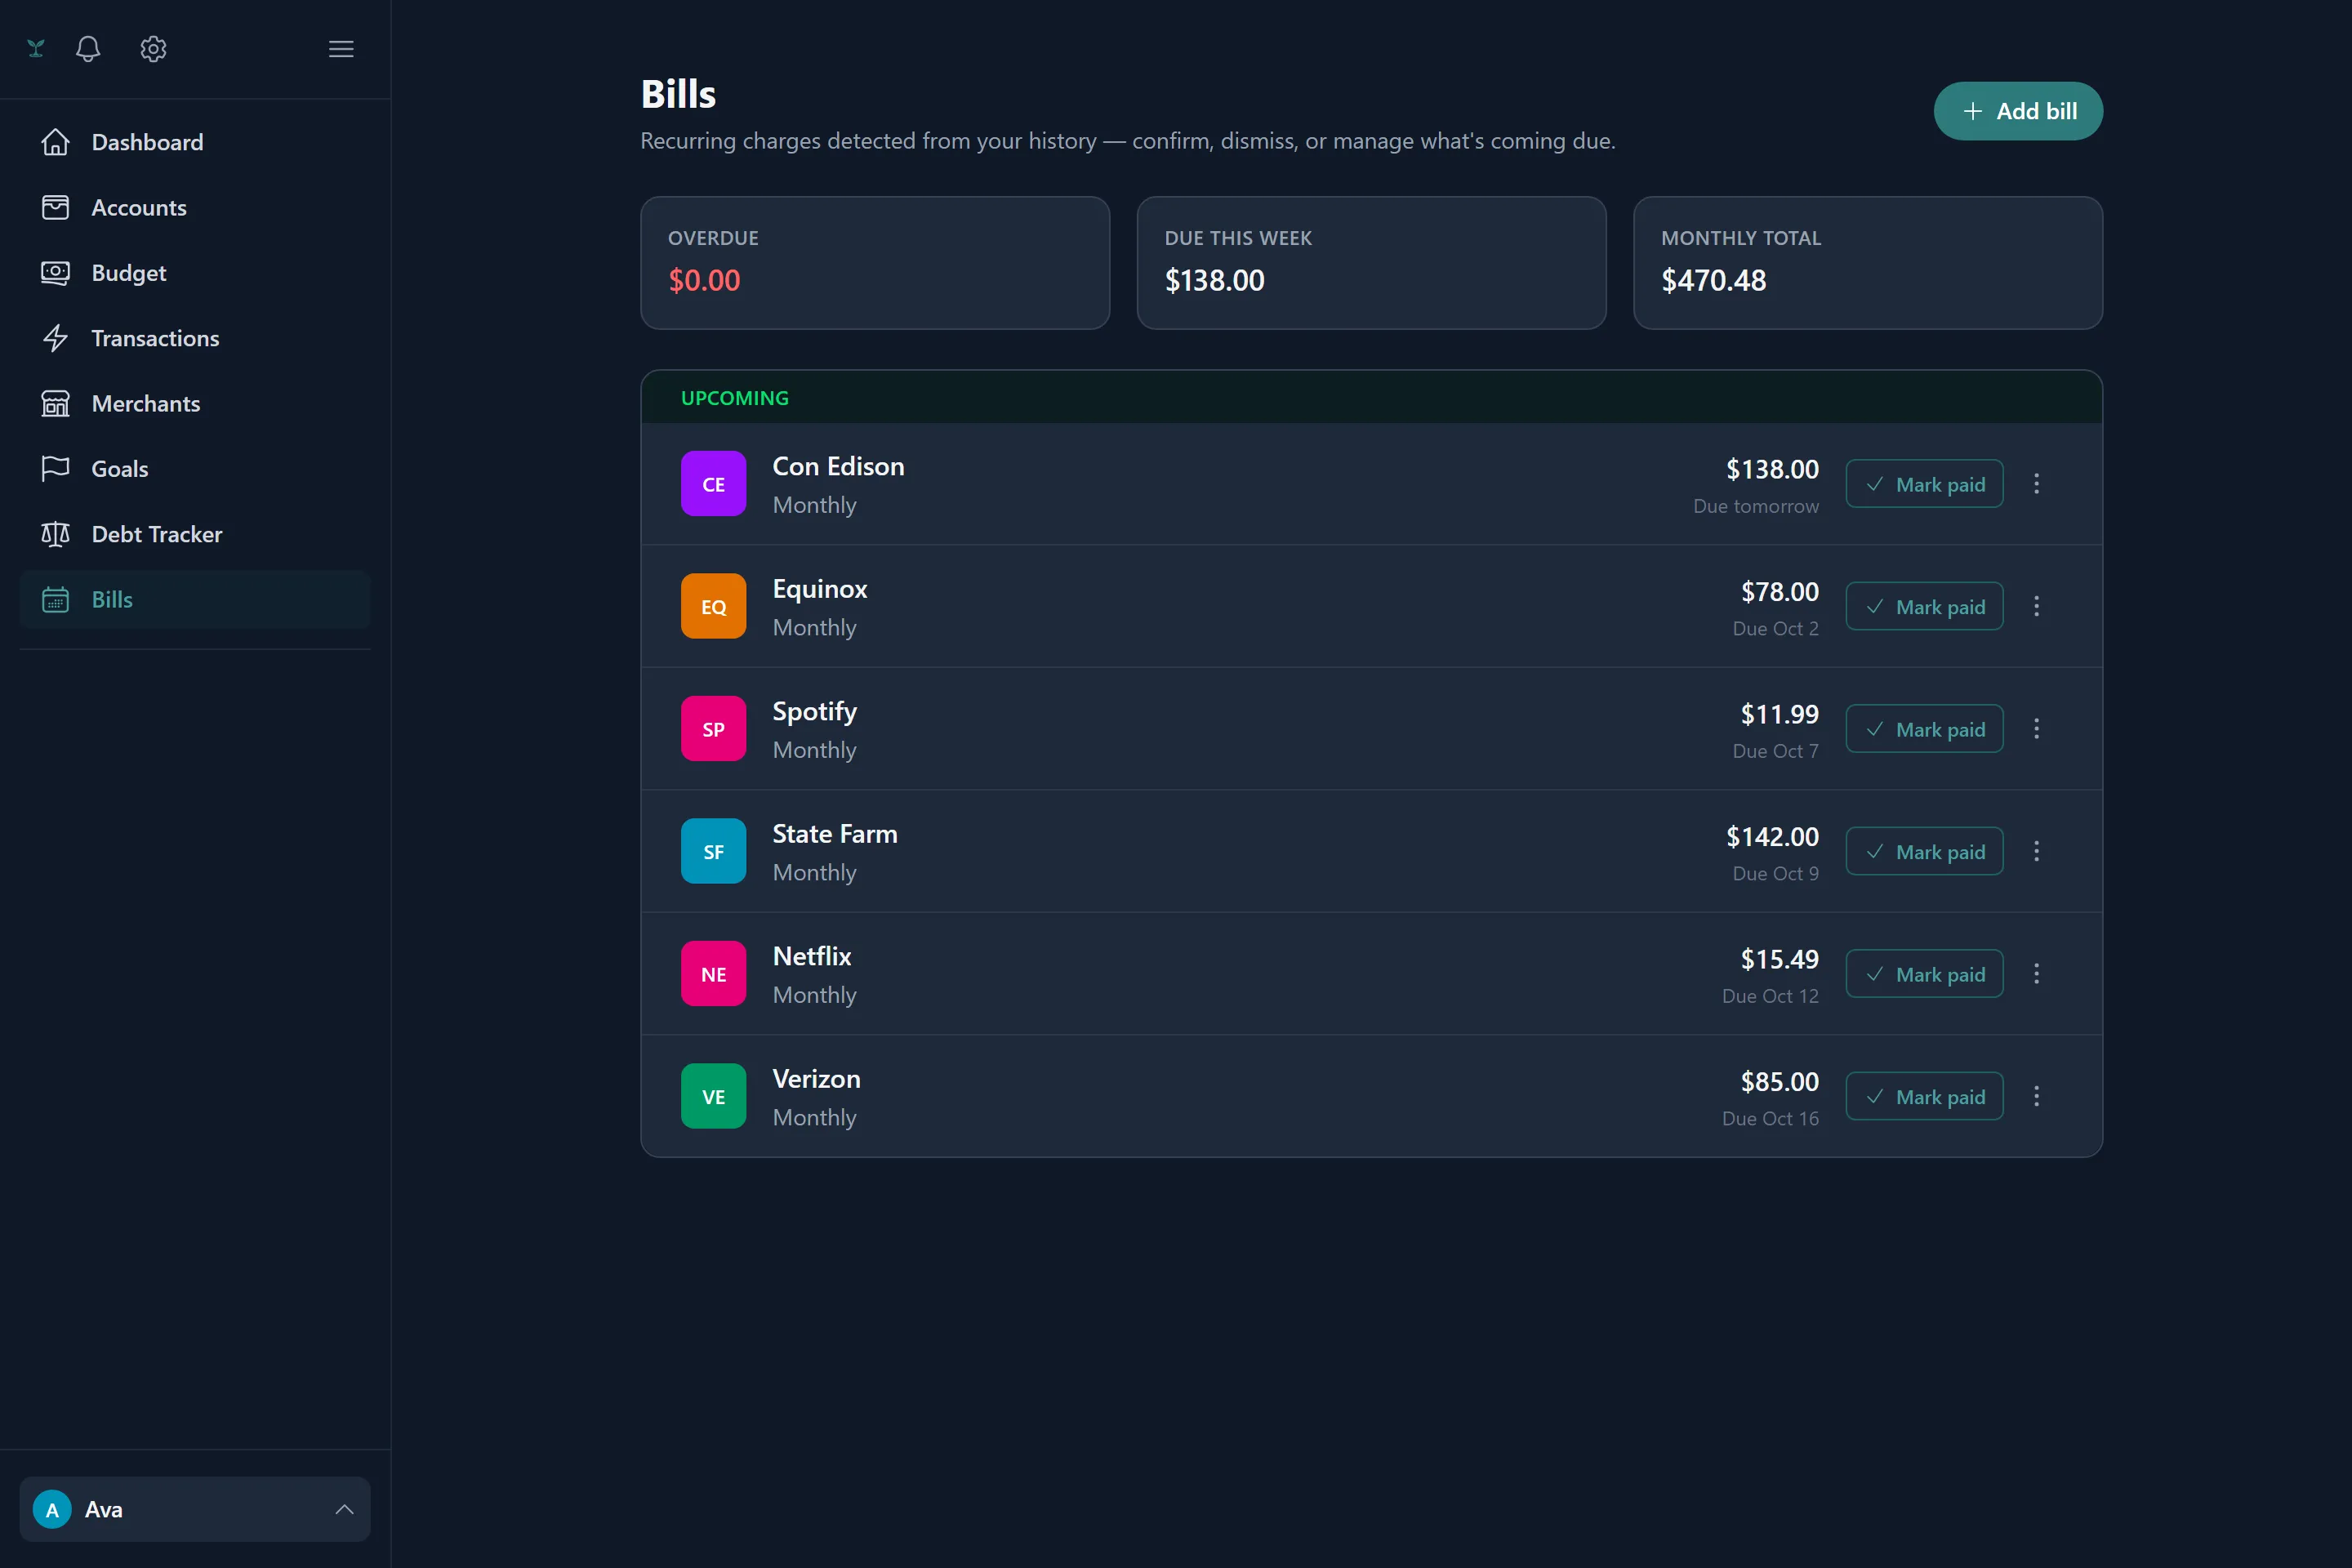
Task: Click the SP Spotify avatar
Action: pos(713,729)
